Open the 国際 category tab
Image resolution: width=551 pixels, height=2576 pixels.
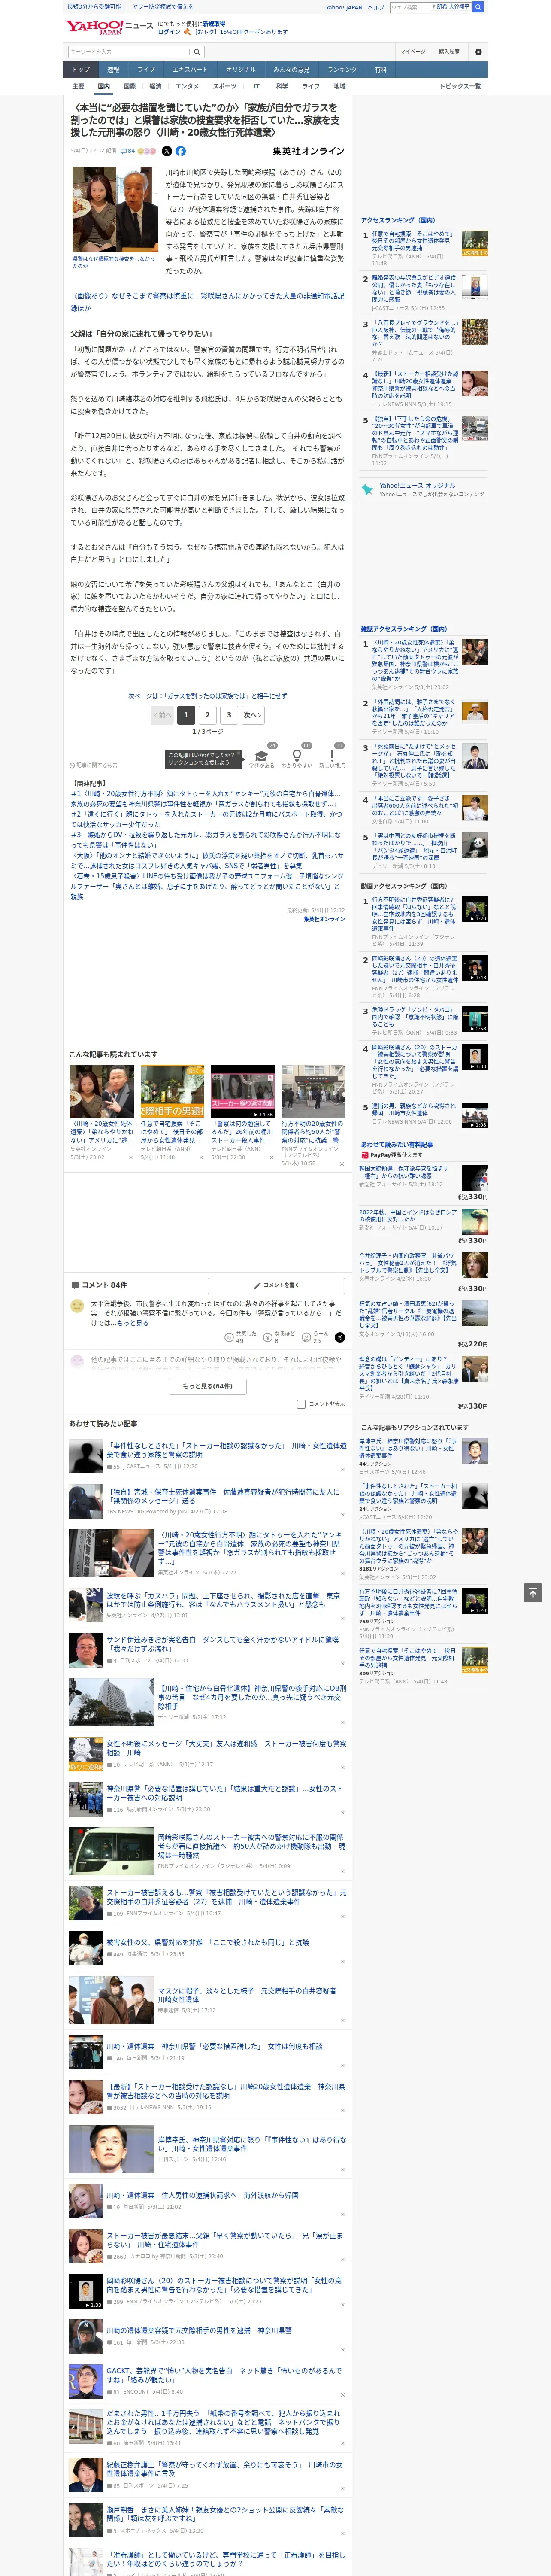coord(129,87)
